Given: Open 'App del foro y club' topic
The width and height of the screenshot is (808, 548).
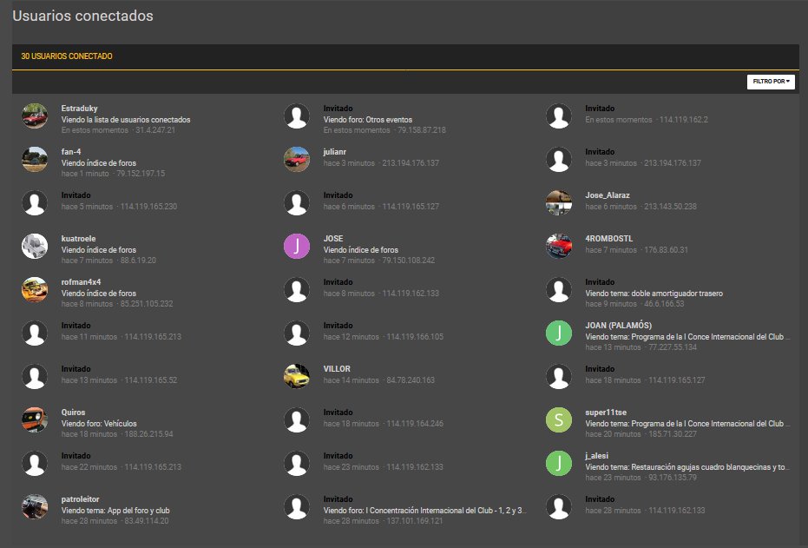Looking at the screenshot, I should coord(139,511).
